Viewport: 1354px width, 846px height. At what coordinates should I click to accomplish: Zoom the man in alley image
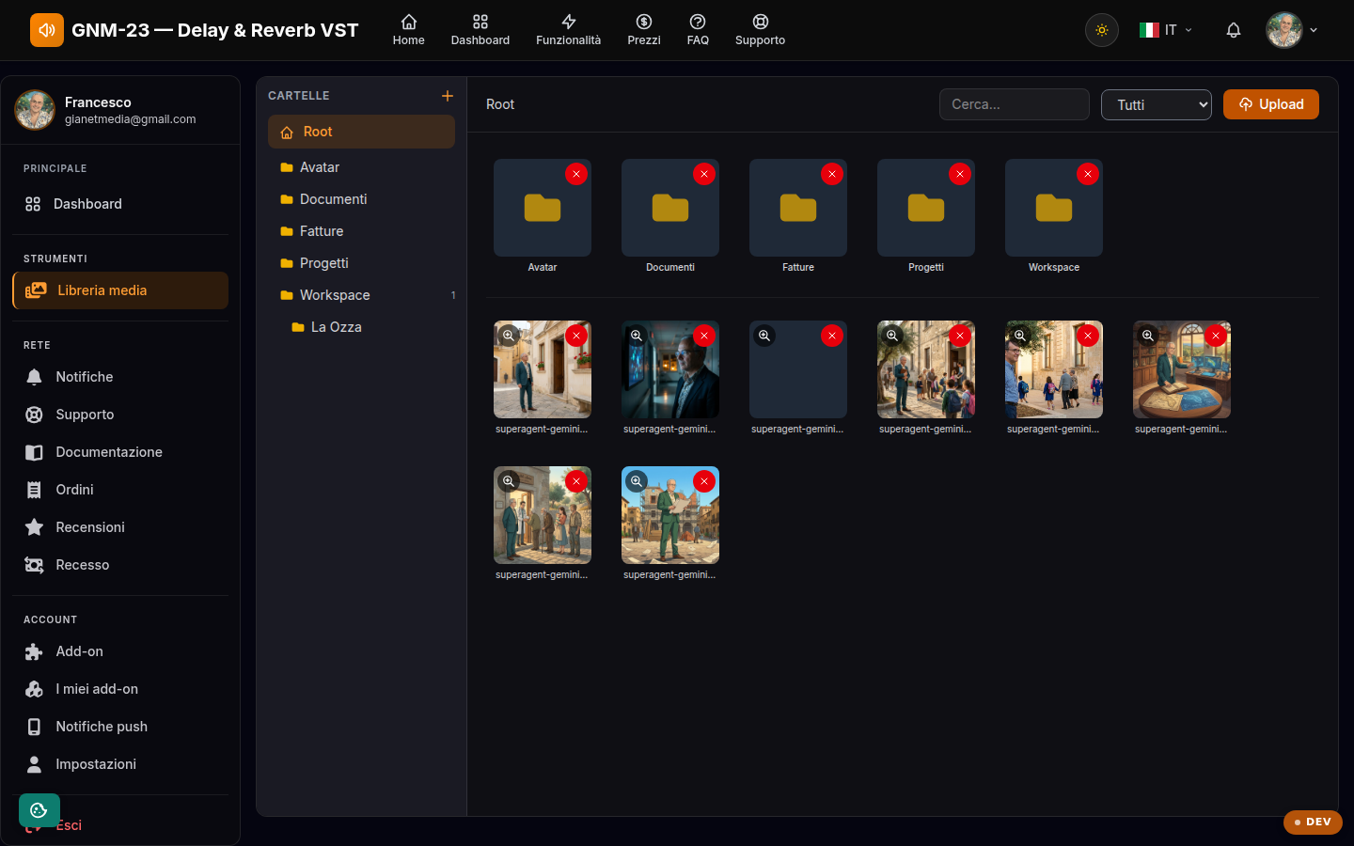(509, 336)
